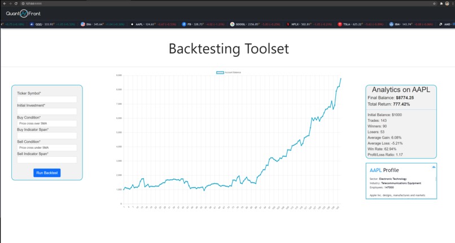
Task: Click the browser back arrow
Action: click(5, 3)
